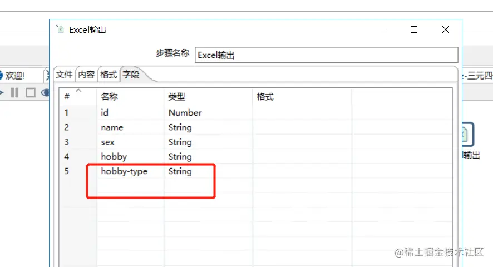The width and height of the screenshot is (493, 267).
Task: Select the hobby field cell in row 4
Action: (130, 157)
